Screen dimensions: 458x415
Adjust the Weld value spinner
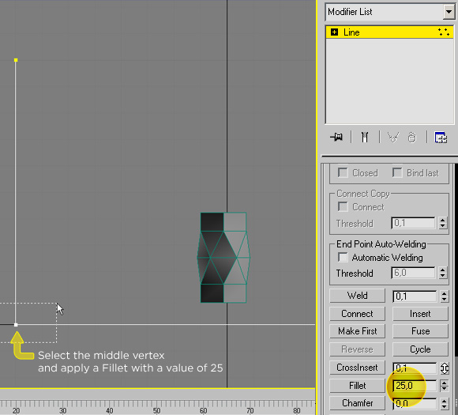tap(445, 296)
